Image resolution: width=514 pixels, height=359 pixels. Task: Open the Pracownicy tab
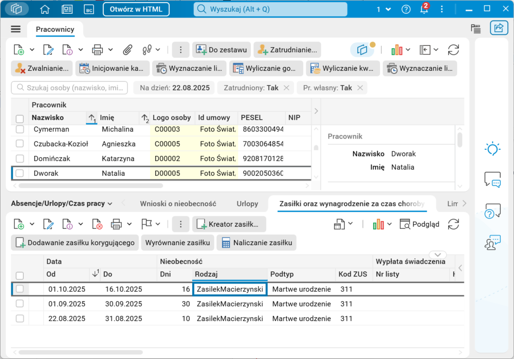coord(55,29)
